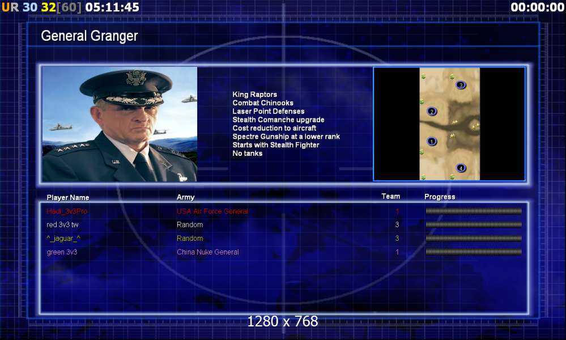Click the Player Name column header
Viewport: 566px width, 340px height.
[68, 197]
